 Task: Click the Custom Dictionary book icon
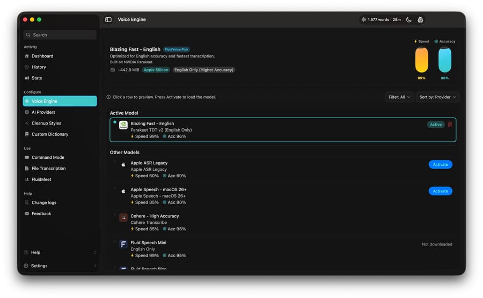[27, 134]
